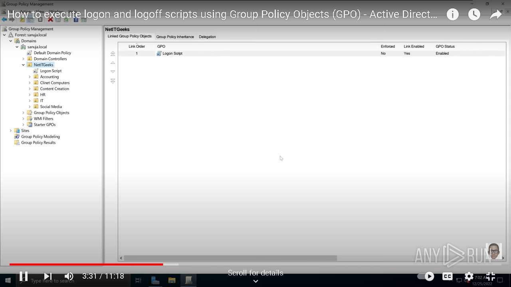Expand the Starter GPOs node

point(24,125)
